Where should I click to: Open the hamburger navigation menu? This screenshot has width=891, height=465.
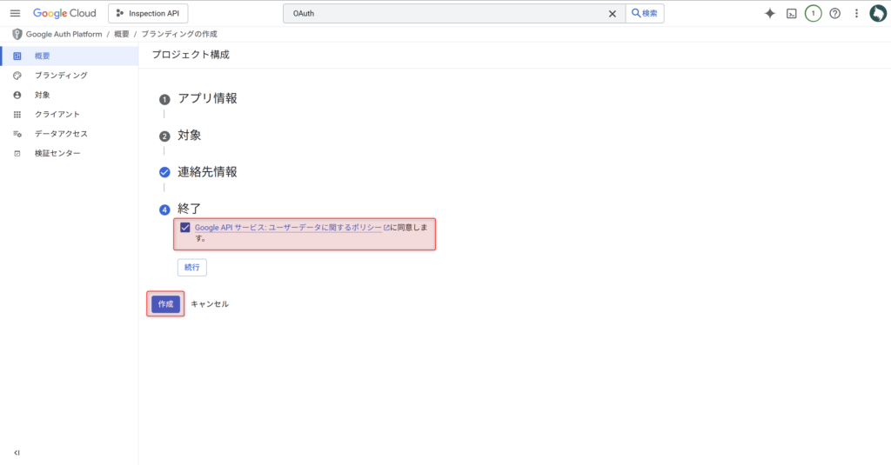[15, 14]
